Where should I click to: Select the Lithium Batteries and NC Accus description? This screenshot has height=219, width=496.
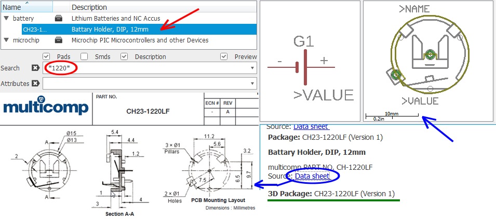click(x=116, y=18)
